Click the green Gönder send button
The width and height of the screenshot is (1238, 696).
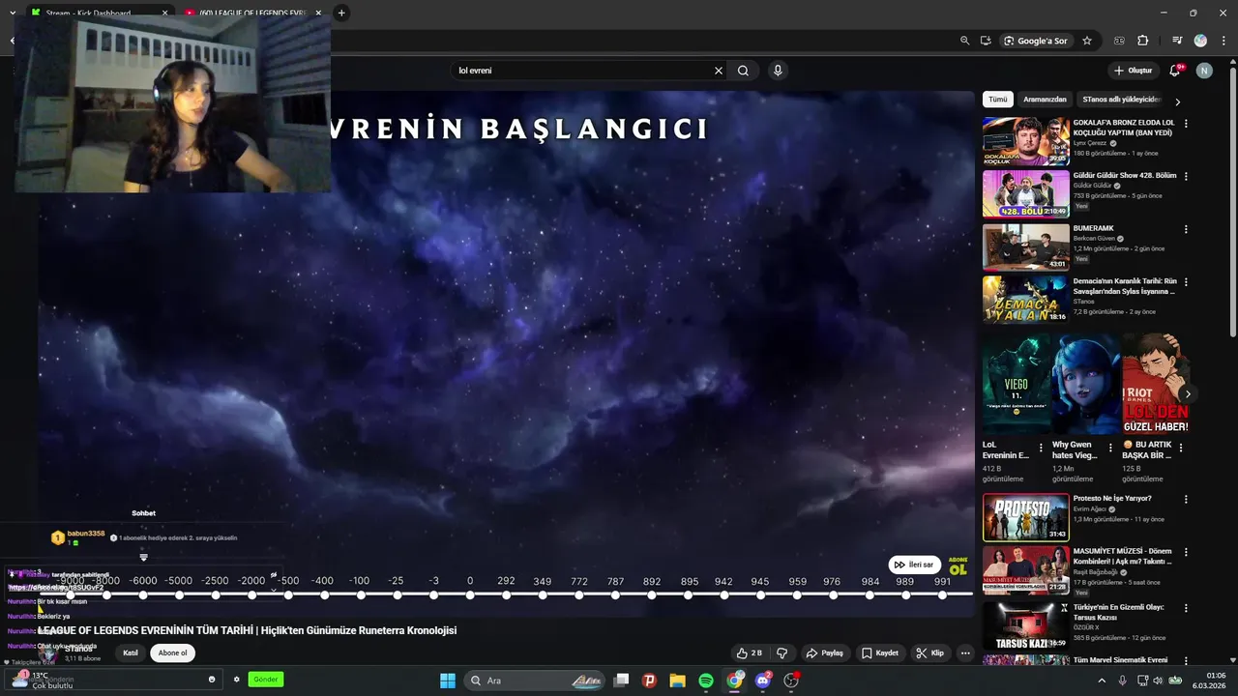point(266,680)
